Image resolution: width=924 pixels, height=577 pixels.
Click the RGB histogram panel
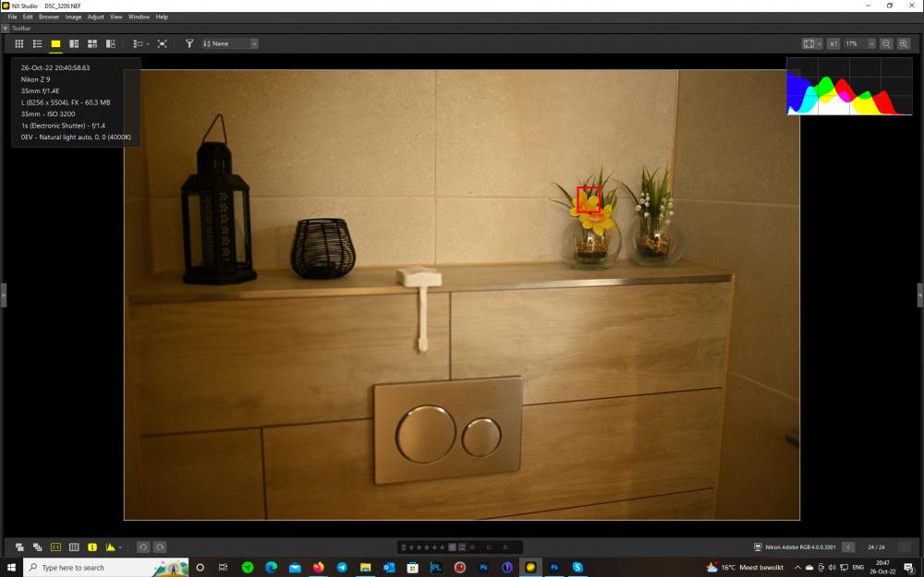coord(849,86)
